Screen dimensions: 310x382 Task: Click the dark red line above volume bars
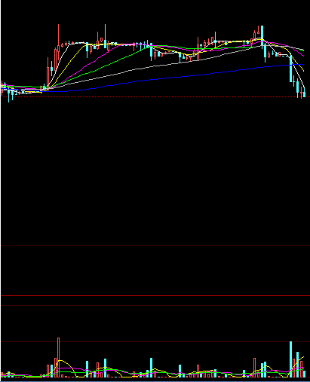point(155,341)
